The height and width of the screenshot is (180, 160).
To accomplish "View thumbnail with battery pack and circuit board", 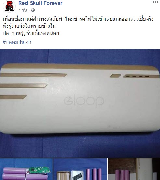I will click(x=26, y=169).
